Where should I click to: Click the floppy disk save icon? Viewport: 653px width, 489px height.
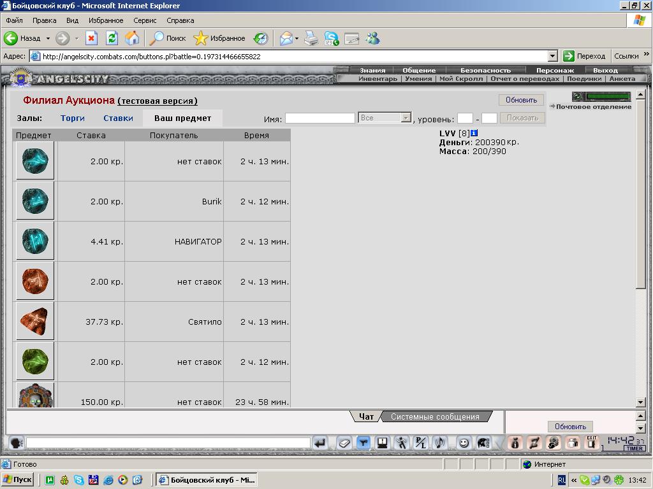coord(383,443)
